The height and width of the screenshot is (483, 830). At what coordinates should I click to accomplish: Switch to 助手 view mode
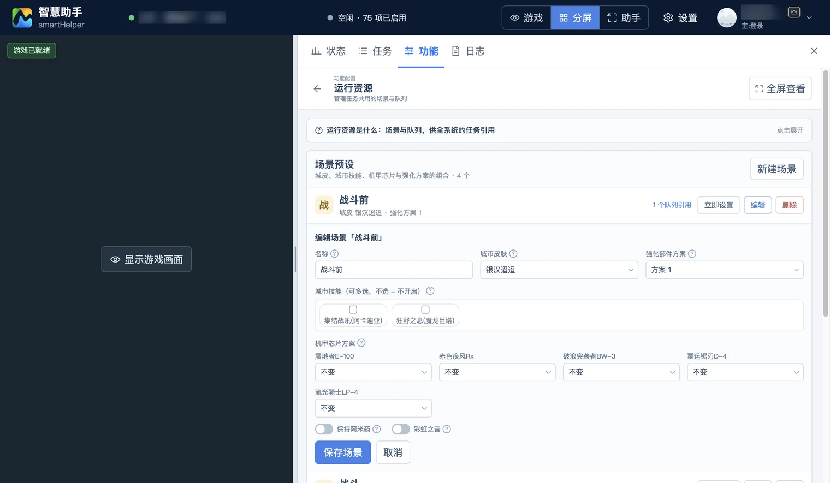(x=624, y=18)
